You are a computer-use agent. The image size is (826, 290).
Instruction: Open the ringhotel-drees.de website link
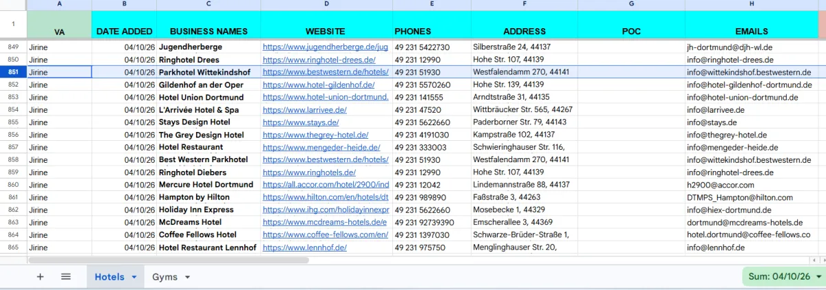coord(318,60)
